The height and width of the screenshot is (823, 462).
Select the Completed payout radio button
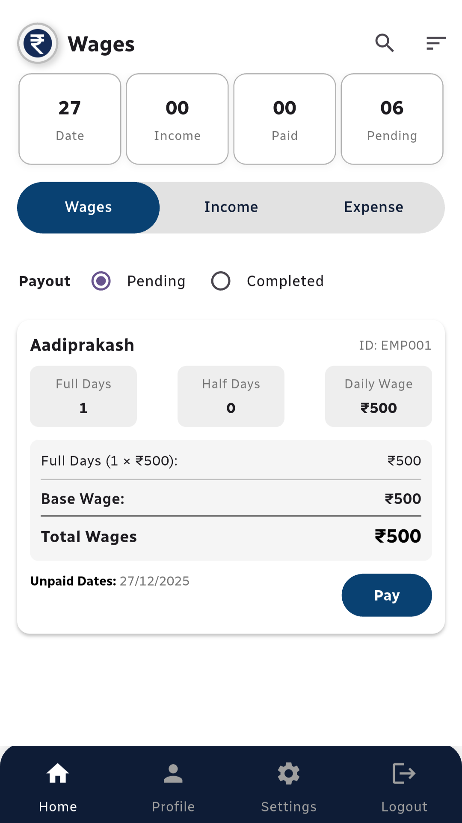point(221,281)
